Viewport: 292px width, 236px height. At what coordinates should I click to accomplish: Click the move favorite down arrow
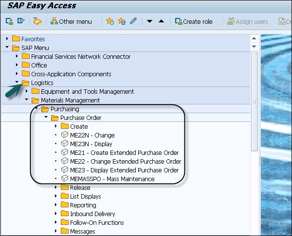[x=150, y=22]
